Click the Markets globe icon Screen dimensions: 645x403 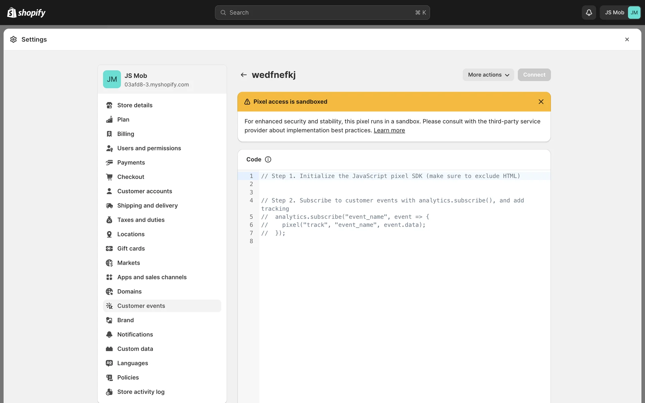109,263
